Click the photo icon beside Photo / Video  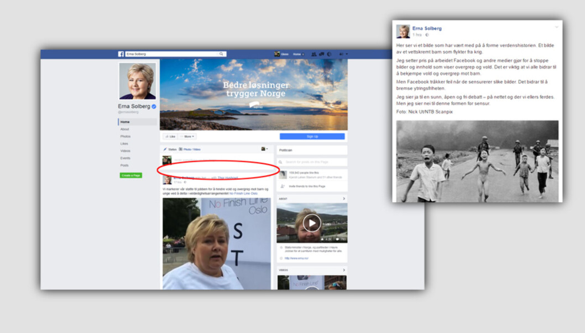pyautogui.click(x=181, y=149)
